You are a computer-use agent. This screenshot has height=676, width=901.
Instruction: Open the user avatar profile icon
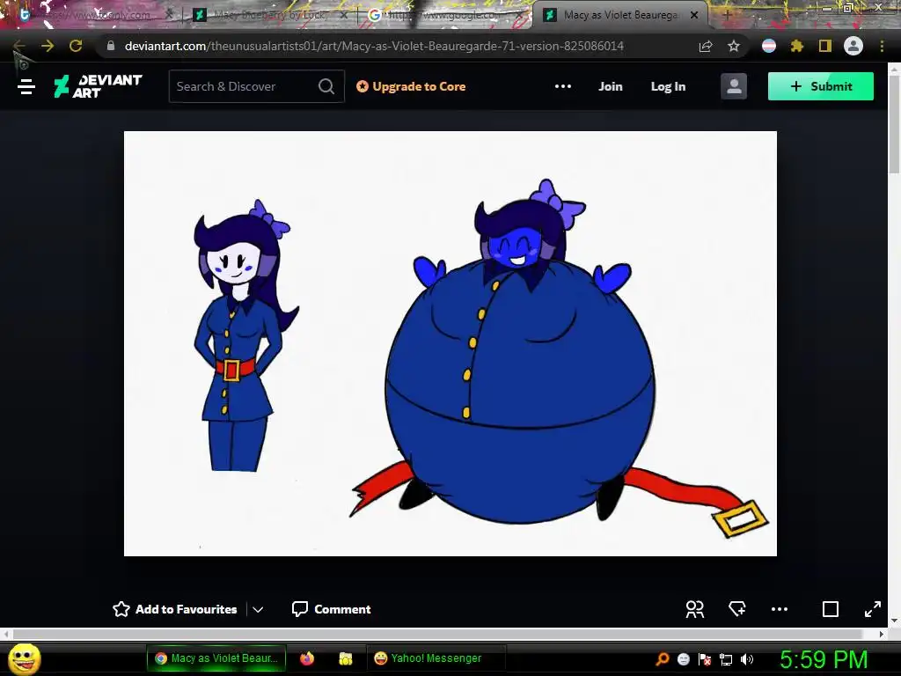click(734, 86)
